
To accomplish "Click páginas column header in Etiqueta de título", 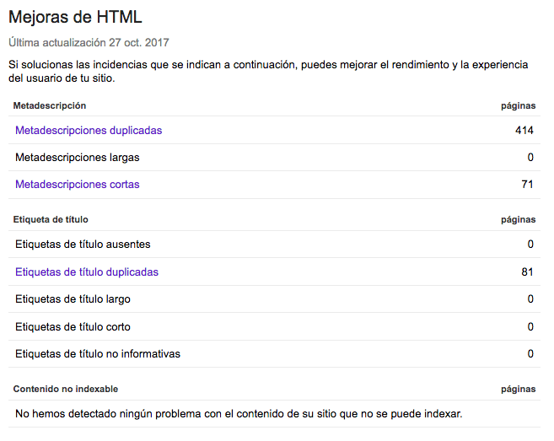I will tap(518, 220).
